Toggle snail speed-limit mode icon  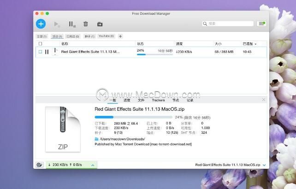(x=40, y=165)
